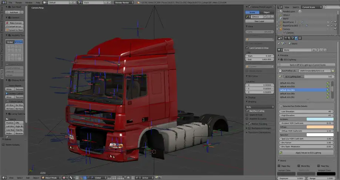The image size is (340, 180).
Task: Open the File menu
Action: point(10,2)
